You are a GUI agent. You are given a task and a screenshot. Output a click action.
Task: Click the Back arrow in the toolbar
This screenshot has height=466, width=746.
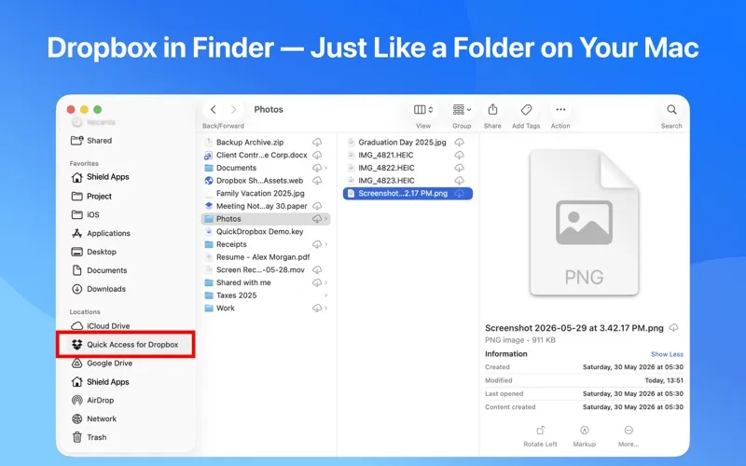pos(214,109)
